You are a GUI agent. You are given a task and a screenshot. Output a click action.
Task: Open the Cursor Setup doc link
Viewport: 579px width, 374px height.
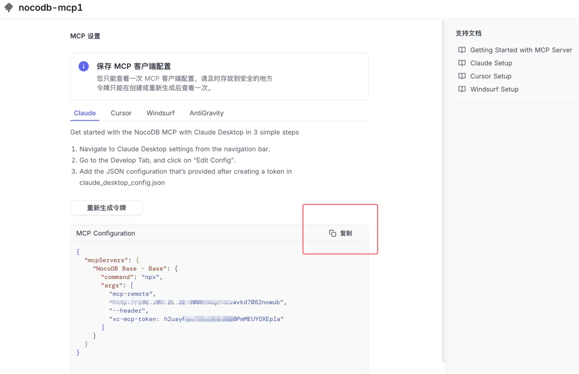click(491, 76)
